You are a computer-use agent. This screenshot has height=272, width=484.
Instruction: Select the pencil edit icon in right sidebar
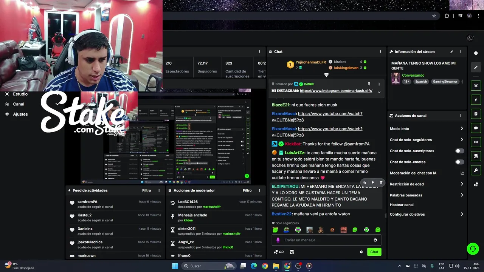(x=476, y=67)
